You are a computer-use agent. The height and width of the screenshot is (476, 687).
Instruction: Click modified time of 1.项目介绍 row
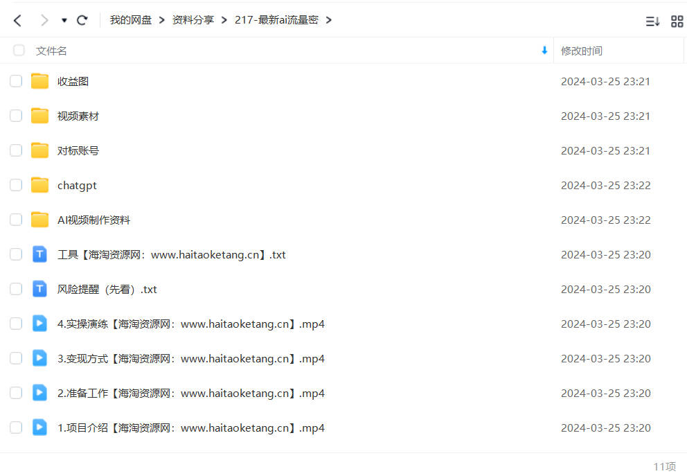605,427
